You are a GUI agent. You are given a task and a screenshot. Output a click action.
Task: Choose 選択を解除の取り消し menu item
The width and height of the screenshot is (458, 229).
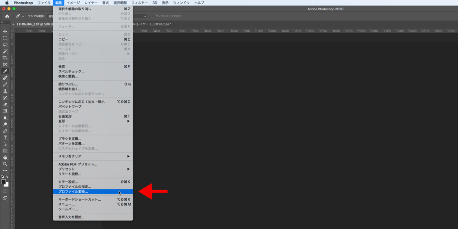(x=93, y=9)
